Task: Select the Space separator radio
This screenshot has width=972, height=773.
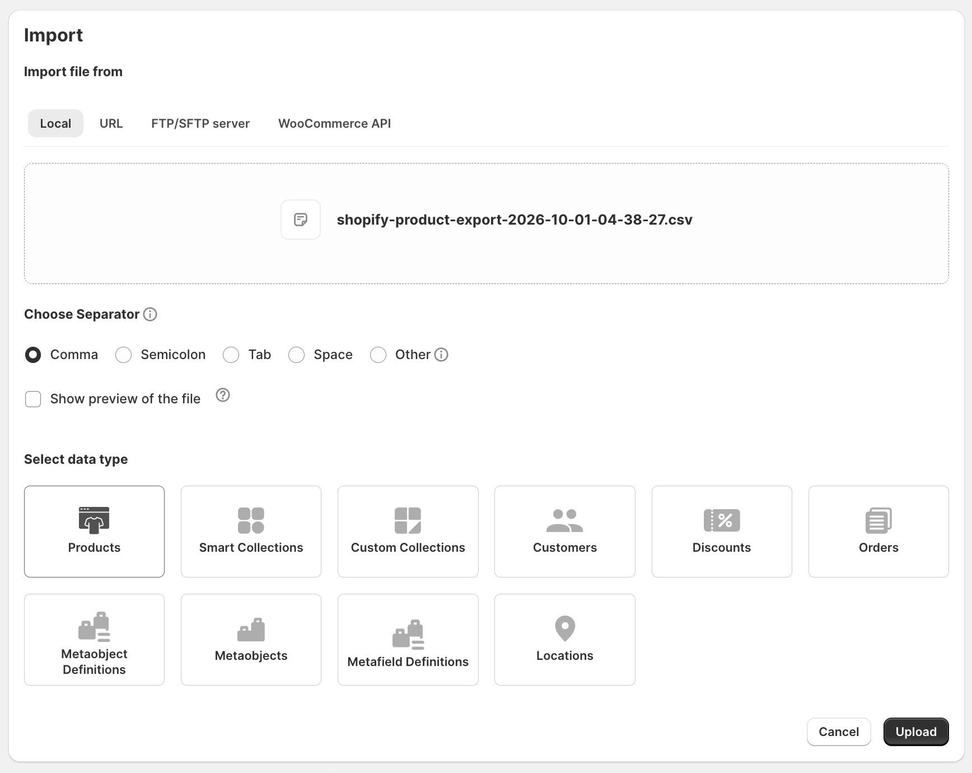Action: [296, 355]
